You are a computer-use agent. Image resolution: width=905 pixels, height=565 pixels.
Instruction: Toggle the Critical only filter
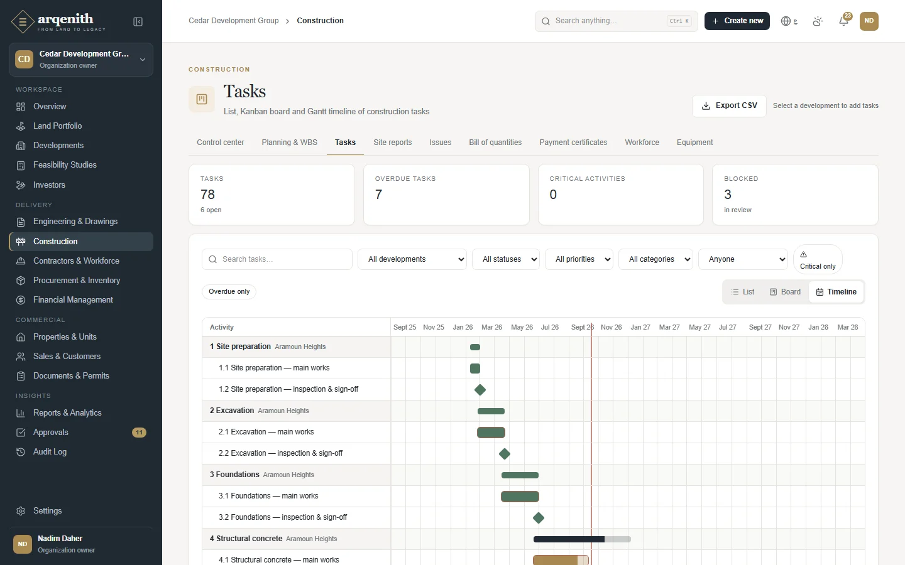[818, 260]
